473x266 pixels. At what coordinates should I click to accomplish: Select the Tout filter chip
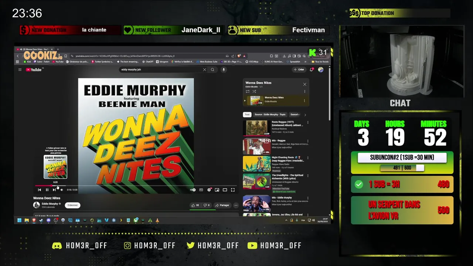247,115
